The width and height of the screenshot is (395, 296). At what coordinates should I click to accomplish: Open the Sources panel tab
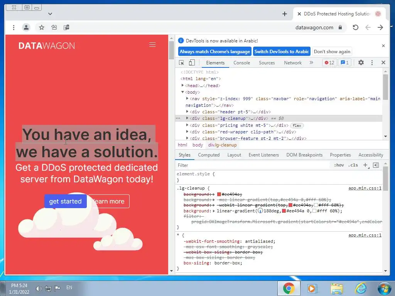coord(267,63)
